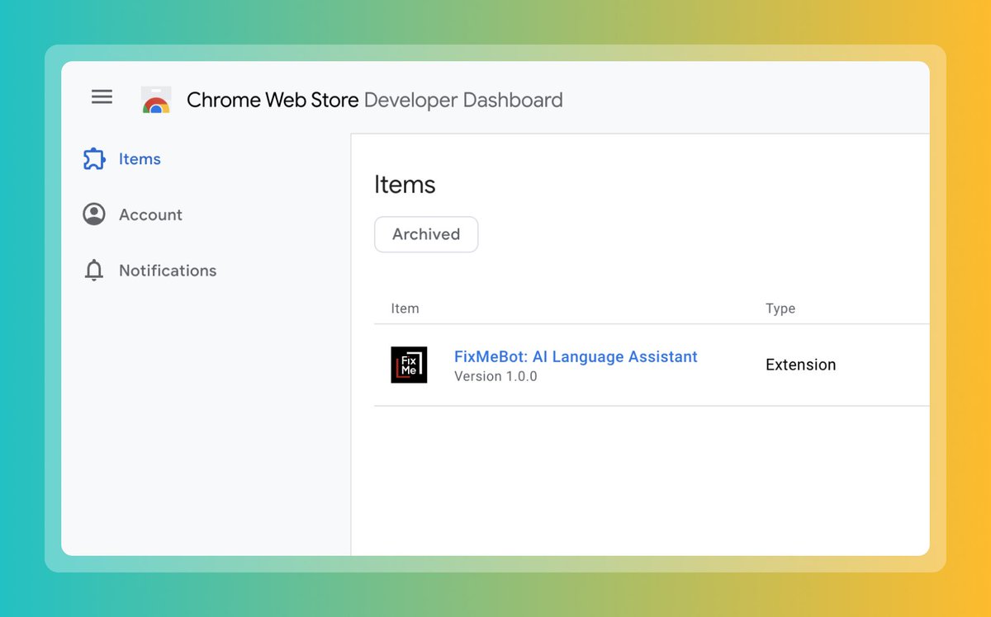Select Items in the sidebar
Viewport: 991px width, 617px height.
click(x=140, y=159)
